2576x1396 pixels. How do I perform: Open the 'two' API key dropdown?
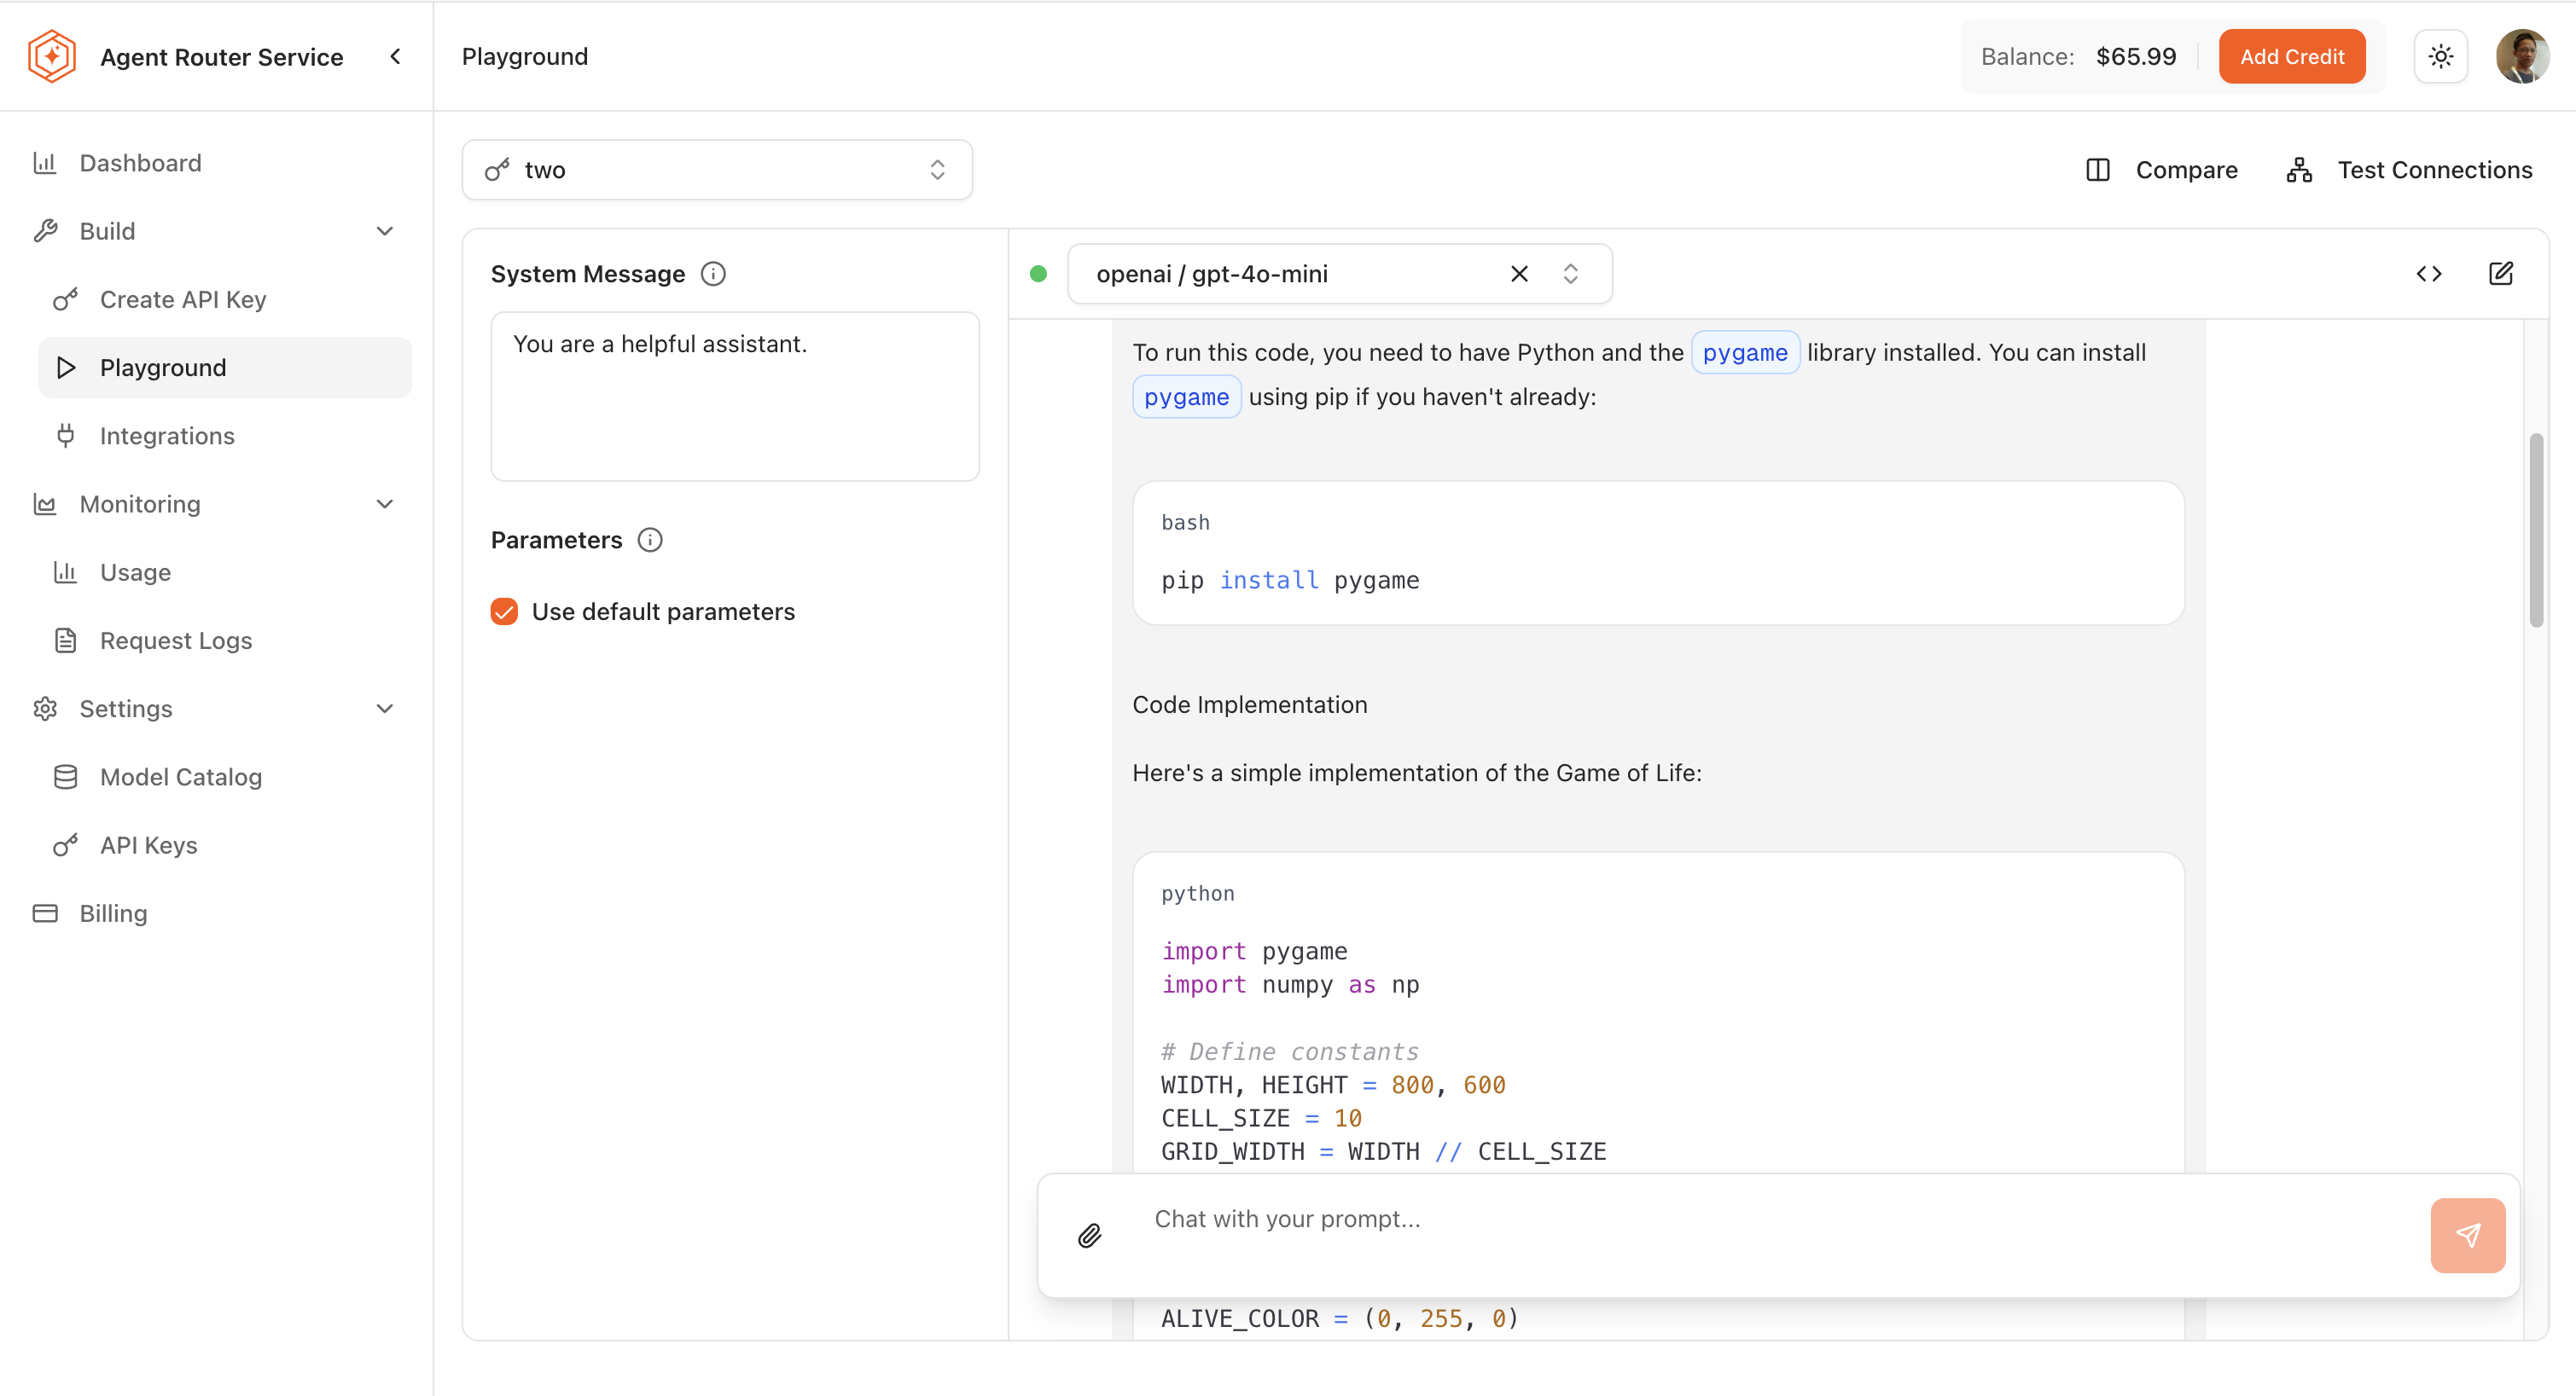717,170
